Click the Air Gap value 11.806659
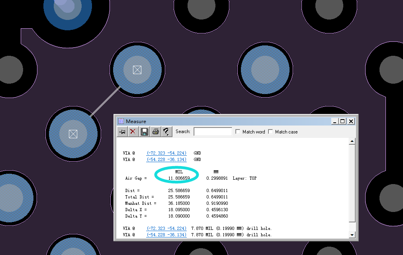Screen dimensions: 403x255 [179, 178]
